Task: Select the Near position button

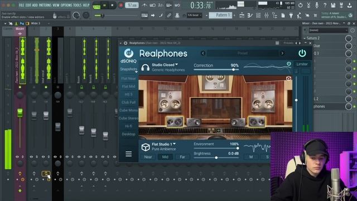Action: (148, 157)
